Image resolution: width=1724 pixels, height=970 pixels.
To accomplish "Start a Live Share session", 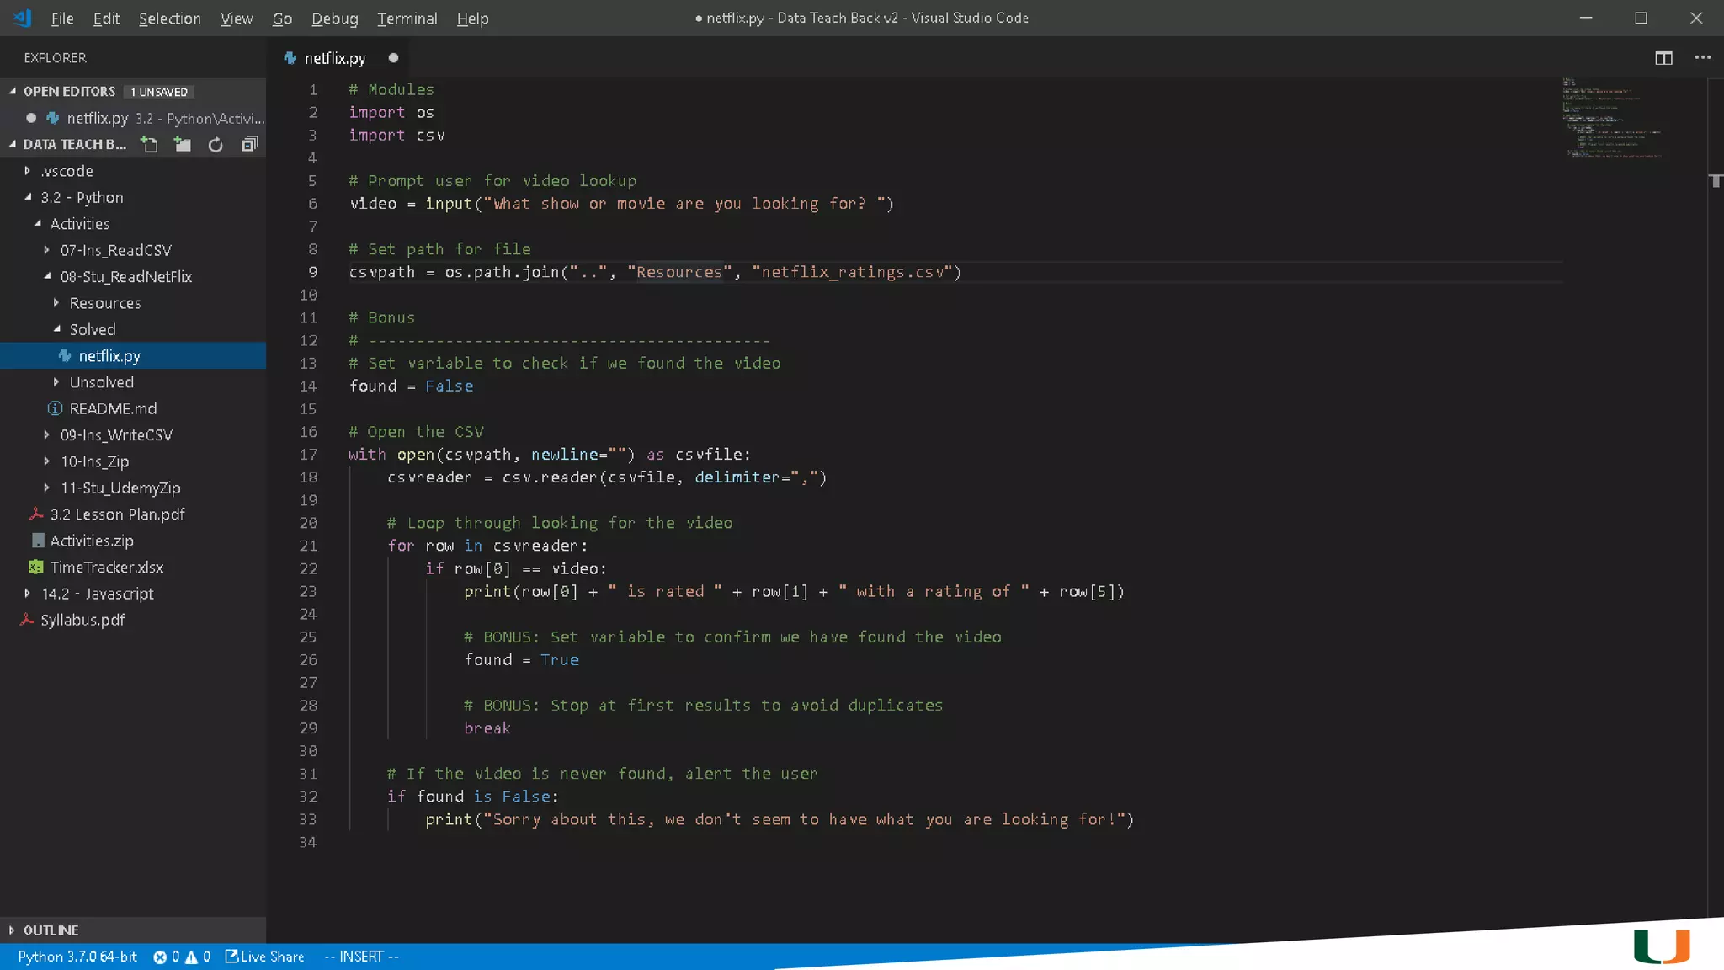I will click(264, 957).
